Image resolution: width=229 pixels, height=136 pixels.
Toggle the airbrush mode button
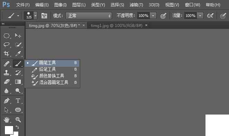coord(210,16)
